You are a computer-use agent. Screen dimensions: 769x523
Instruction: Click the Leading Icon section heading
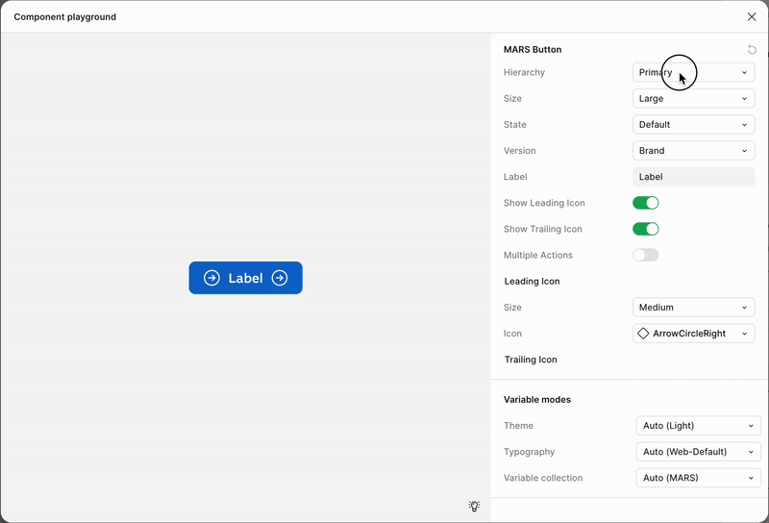533,281
